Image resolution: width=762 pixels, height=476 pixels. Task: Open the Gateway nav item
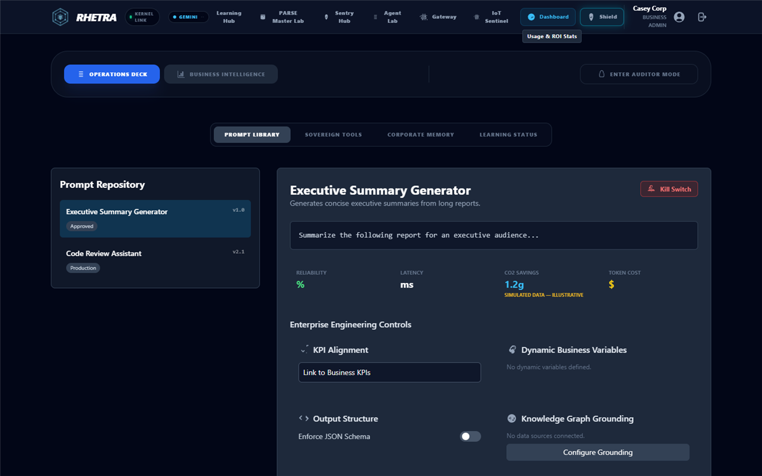pyautogui.click(x=438, y=17)
